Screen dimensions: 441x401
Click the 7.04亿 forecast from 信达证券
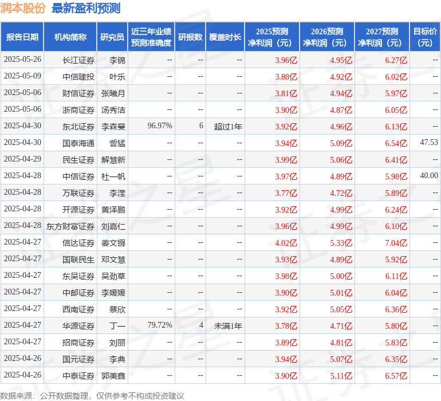[x=396, y=243]
